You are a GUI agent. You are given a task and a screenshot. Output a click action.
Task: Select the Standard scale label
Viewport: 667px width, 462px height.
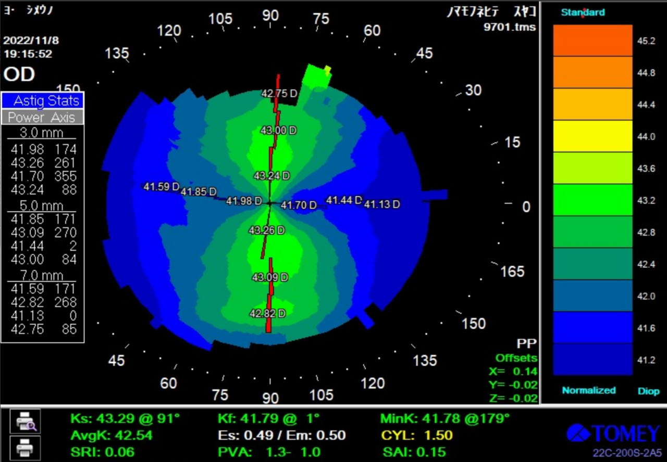(x=583, y=12)
